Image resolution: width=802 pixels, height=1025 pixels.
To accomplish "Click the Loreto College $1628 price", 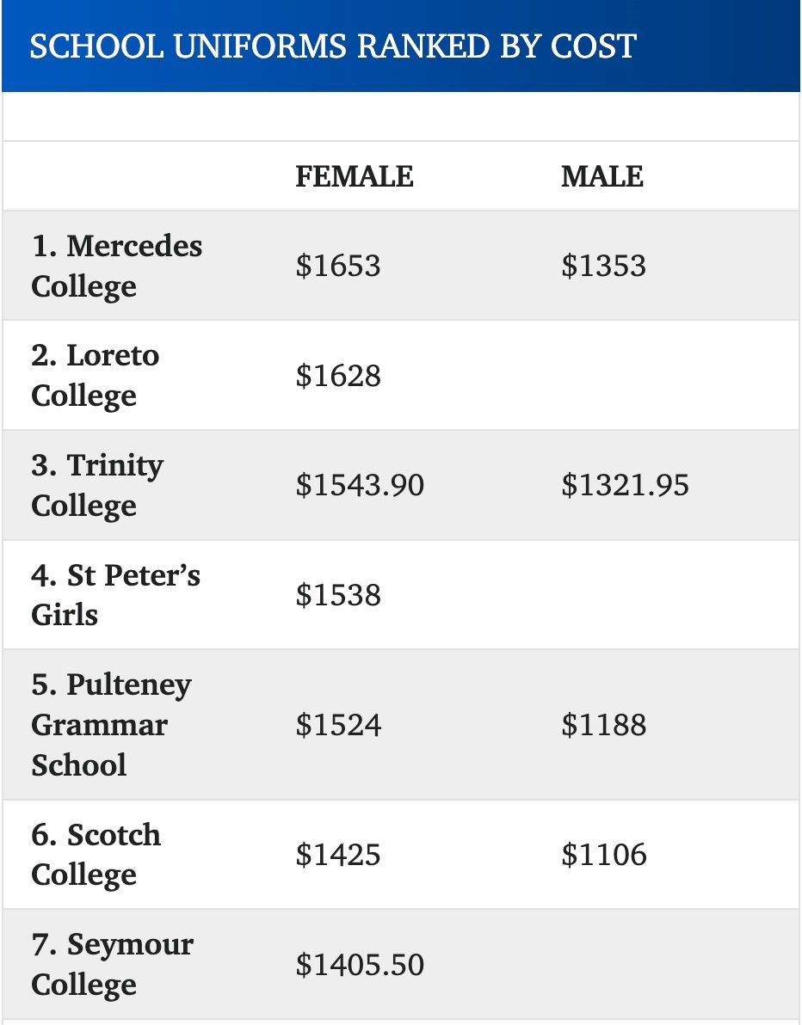I will click(337, 376).
